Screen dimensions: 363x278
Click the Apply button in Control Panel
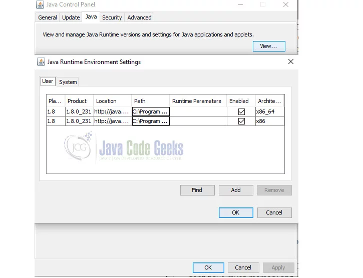coord(278,267)
